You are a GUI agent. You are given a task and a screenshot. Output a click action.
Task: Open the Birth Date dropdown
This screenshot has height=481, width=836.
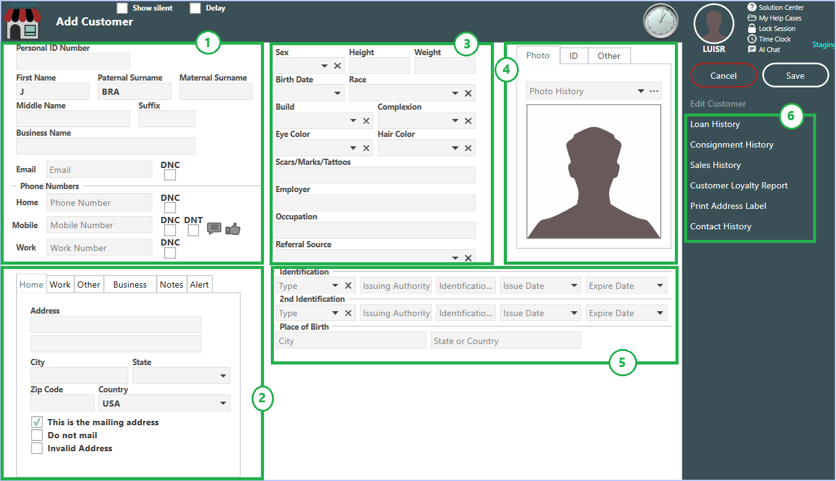tap(338, 94)
